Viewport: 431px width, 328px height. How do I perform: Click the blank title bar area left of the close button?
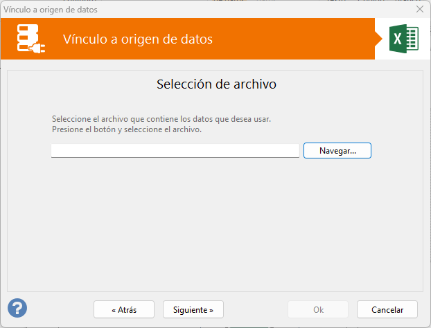click(277, 10)
